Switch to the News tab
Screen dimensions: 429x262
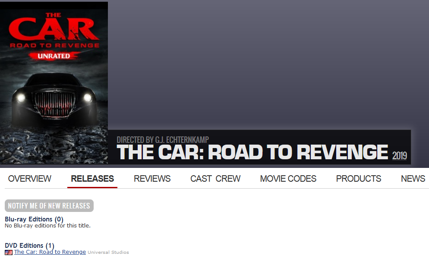coord(413,179)
